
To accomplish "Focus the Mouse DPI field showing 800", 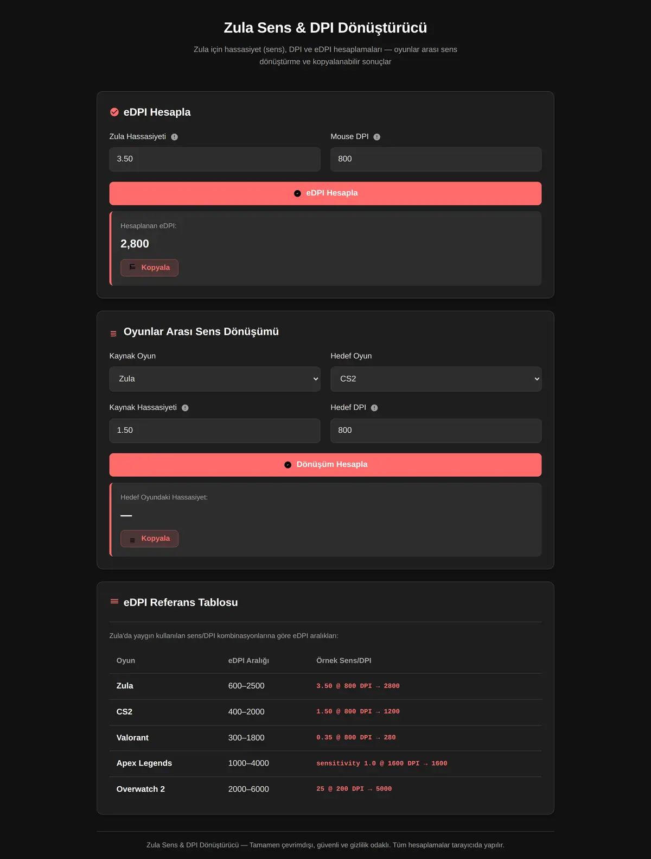I will coord(436,159).
